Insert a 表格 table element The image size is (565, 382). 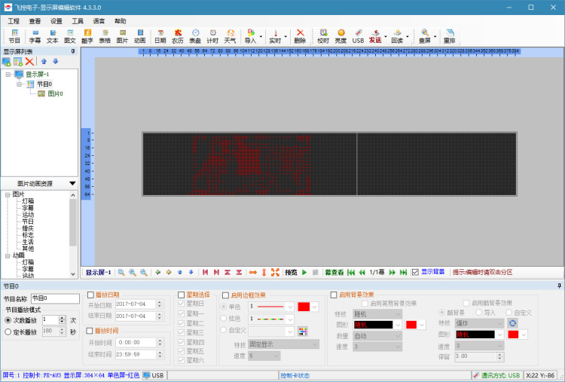click(x=105, y=36)
